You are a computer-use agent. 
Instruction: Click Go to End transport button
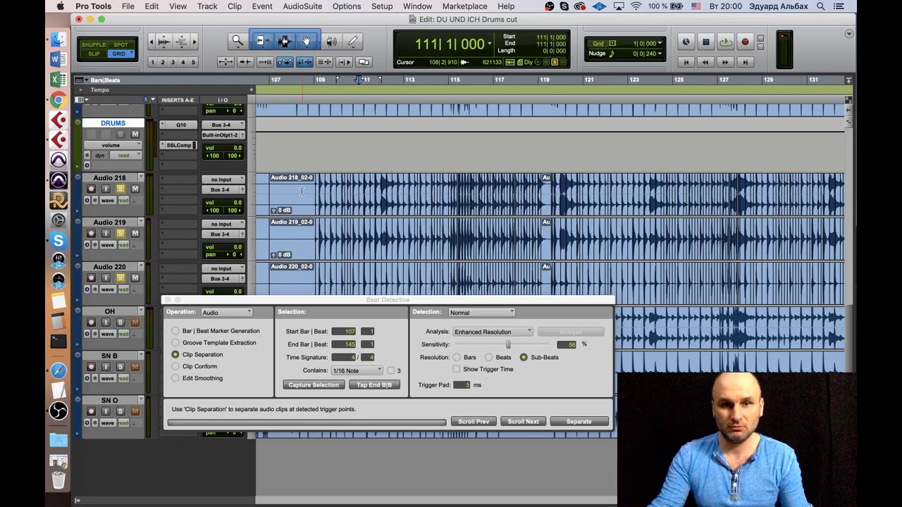[x=745, y=62]
